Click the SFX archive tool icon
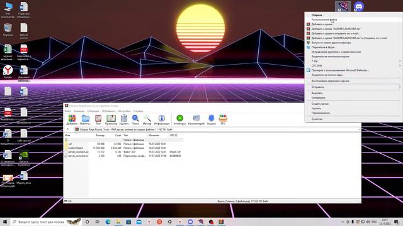The image size is (403, 226). pos(223,120)
